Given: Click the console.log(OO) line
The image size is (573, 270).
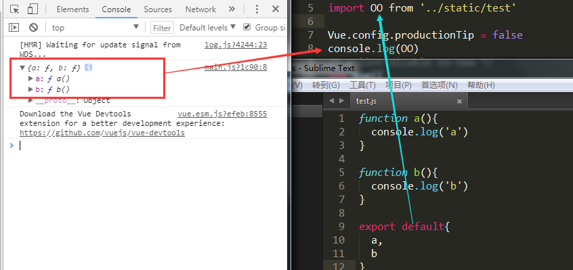Looking at the screenshot, I should [373, 49].
